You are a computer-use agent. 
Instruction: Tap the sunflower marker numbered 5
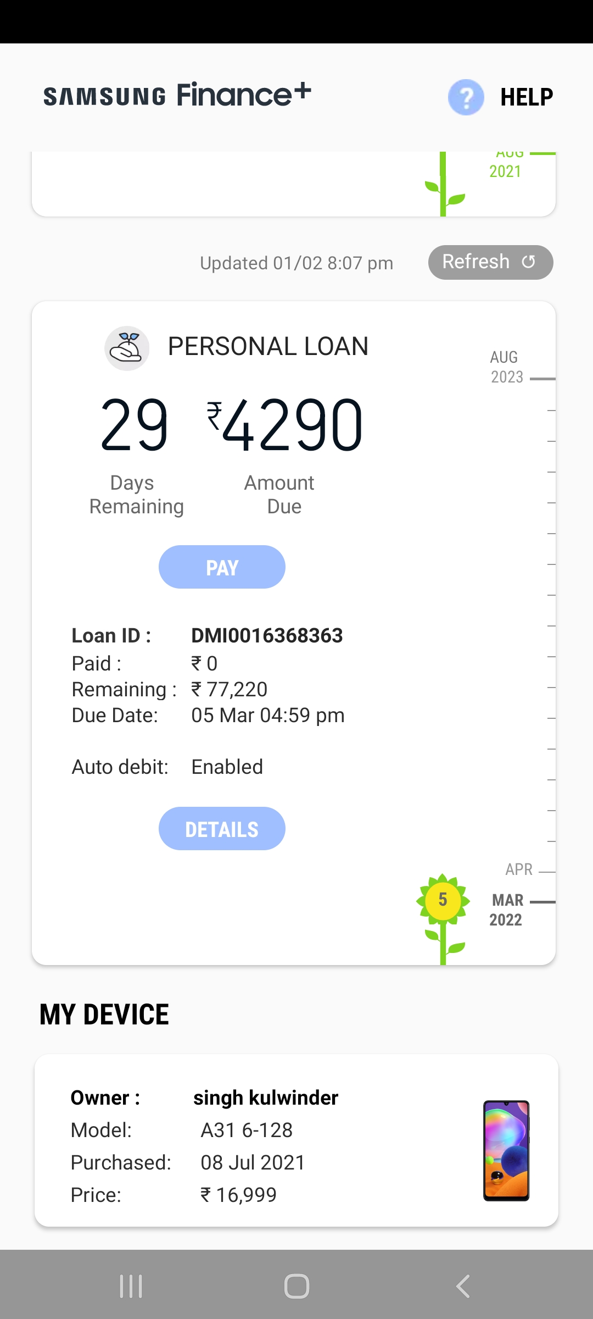443,900
